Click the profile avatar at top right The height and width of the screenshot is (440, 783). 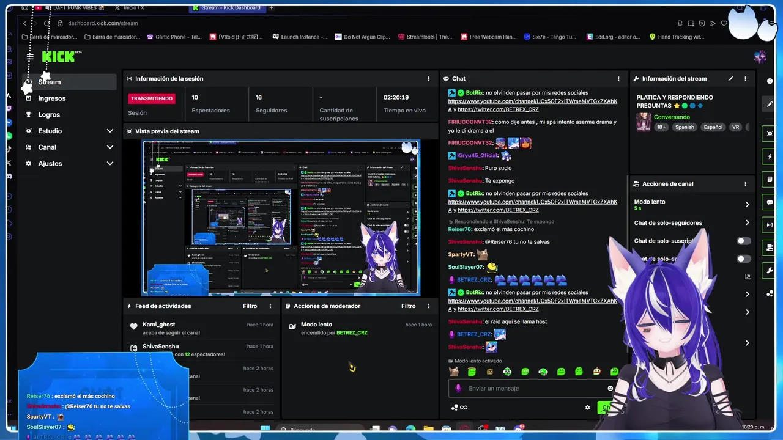[x=760, y=57]
